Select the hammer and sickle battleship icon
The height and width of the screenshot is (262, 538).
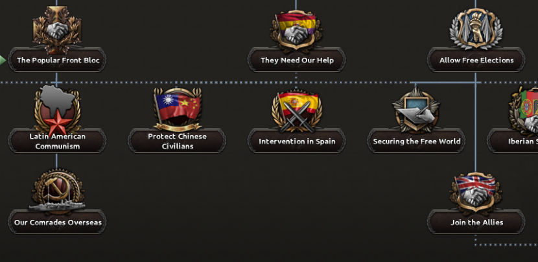(57, 191)
